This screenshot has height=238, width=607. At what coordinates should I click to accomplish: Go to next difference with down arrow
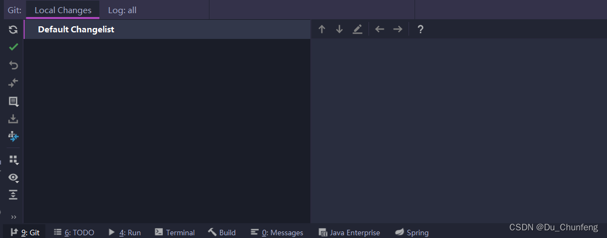[x=339, y=30]
